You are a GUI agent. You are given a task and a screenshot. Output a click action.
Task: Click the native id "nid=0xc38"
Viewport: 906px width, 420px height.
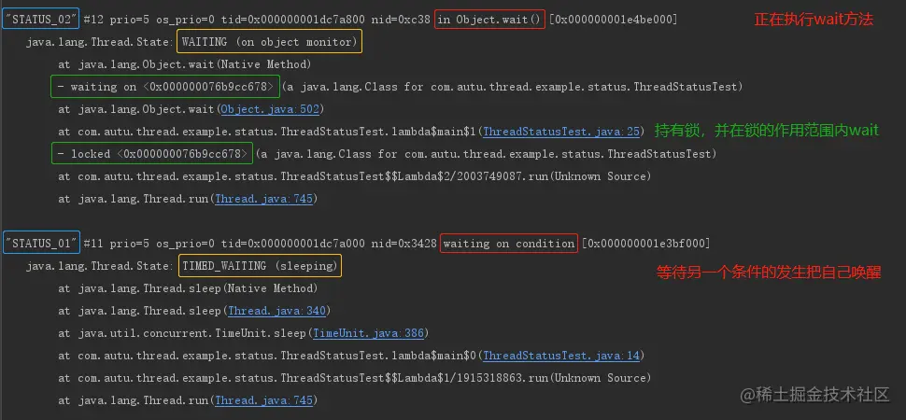coord(401,20)
